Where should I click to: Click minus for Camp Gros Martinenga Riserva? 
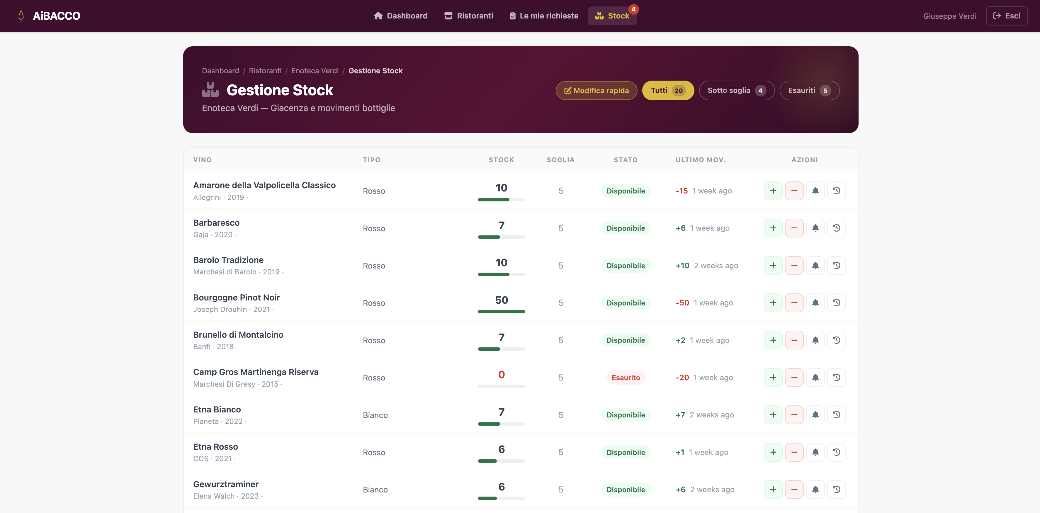(794, 377)
